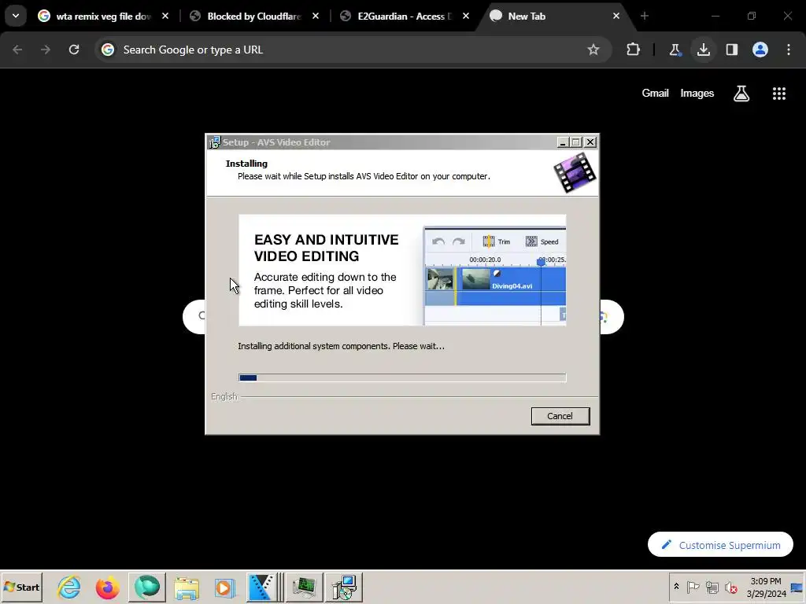Open the profile avatar menu
Screen dimensions: 806x604
(760, 50)
